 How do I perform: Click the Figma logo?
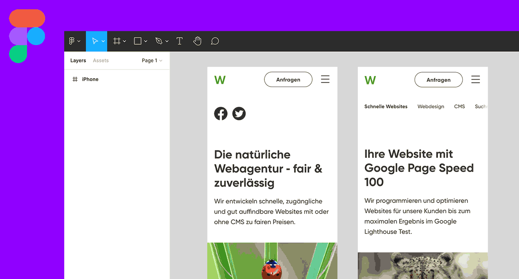[x=27, y=36]
